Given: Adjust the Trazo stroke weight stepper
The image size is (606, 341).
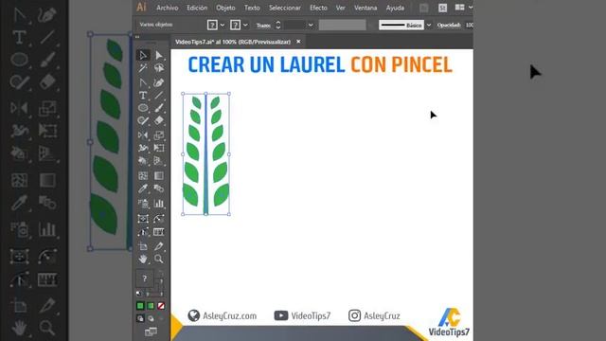Looking at the screenshot, I should coord(277,26).
